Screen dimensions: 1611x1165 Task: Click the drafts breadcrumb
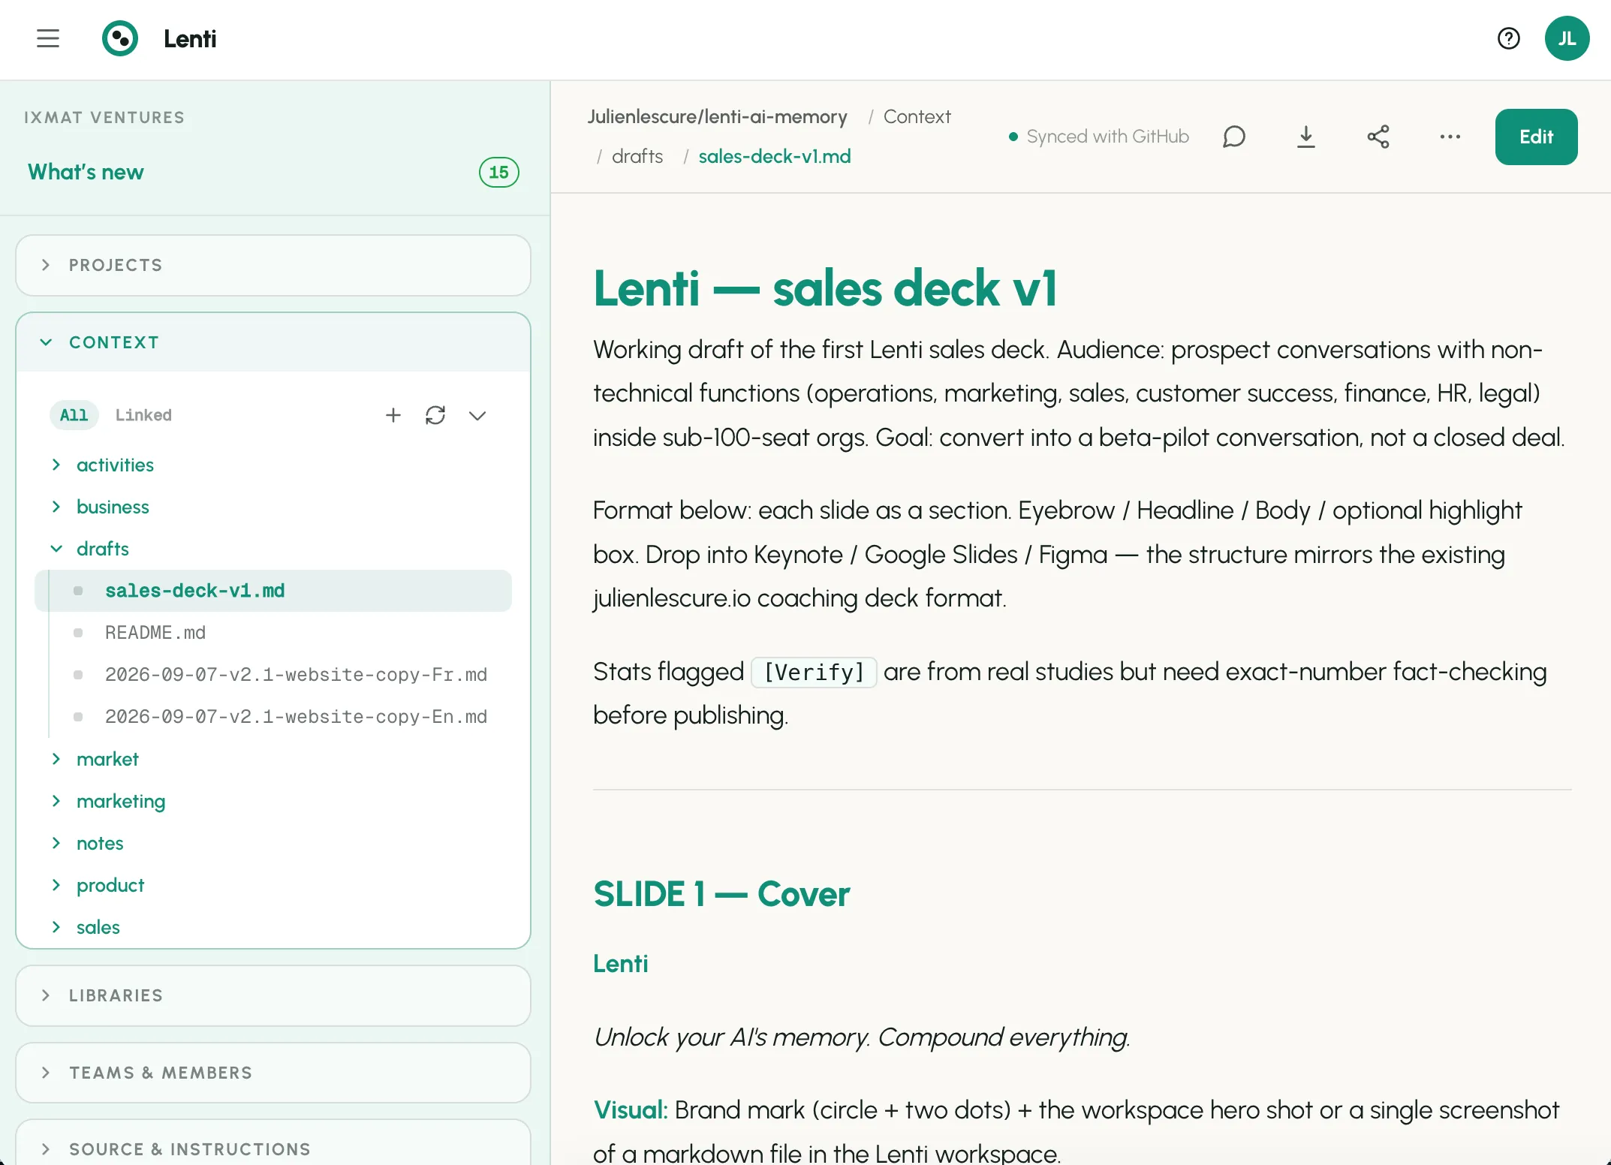(637, 156)
